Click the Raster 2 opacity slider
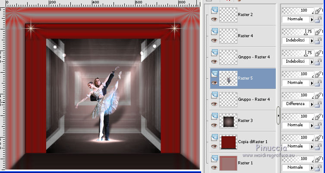 (298, 10)
